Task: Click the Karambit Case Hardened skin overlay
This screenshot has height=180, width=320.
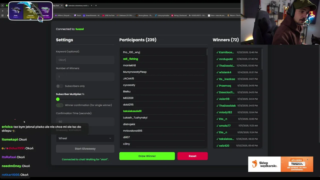Action: 30,11
